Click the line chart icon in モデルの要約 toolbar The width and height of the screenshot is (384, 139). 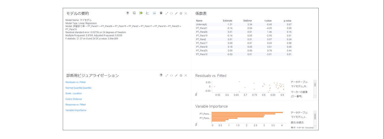coord(148,13)
